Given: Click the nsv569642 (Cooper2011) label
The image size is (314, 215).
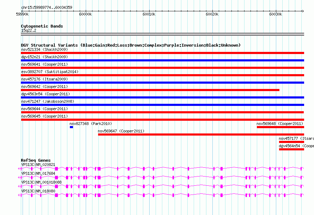Looking at the screenshot, I should (x=44, y=86).
